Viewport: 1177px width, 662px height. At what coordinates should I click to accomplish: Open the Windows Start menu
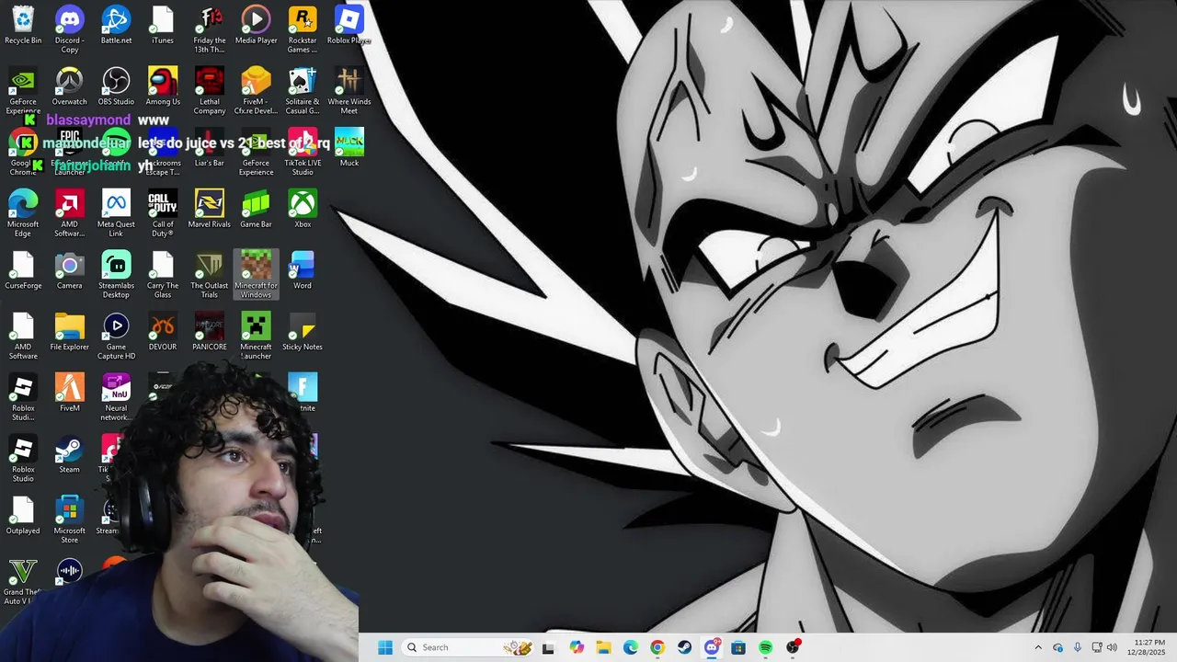(x=385, y=647)
